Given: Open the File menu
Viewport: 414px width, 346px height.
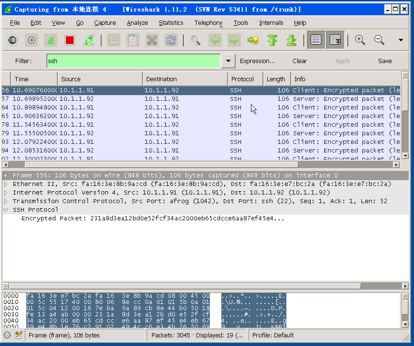Looking at the screenshot, I should click(15, 23).
